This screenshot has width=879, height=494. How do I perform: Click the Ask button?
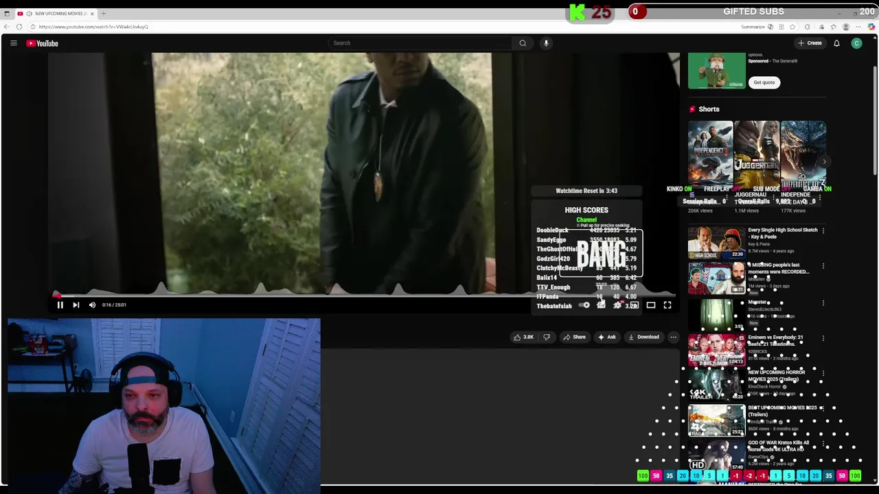coord(606,337)
